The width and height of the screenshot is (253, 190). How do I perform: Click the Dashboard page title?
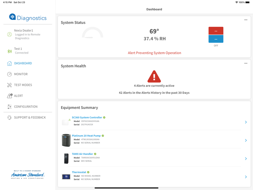click(154, 9)
